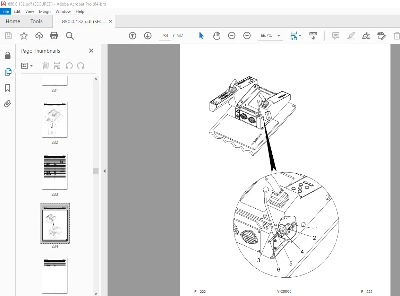Go to previous page with up arrow

coord(133,36)
